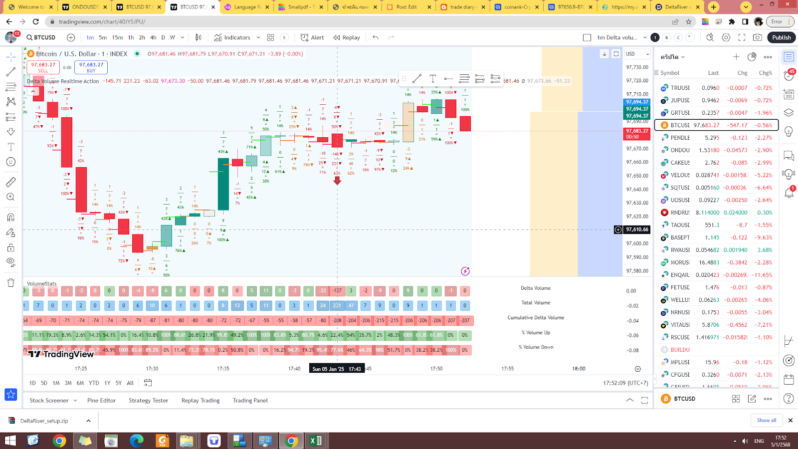The width and height of the screenshot is (798, 449).
Task: Open the Trading Panel tab
Action: point(250,401)
